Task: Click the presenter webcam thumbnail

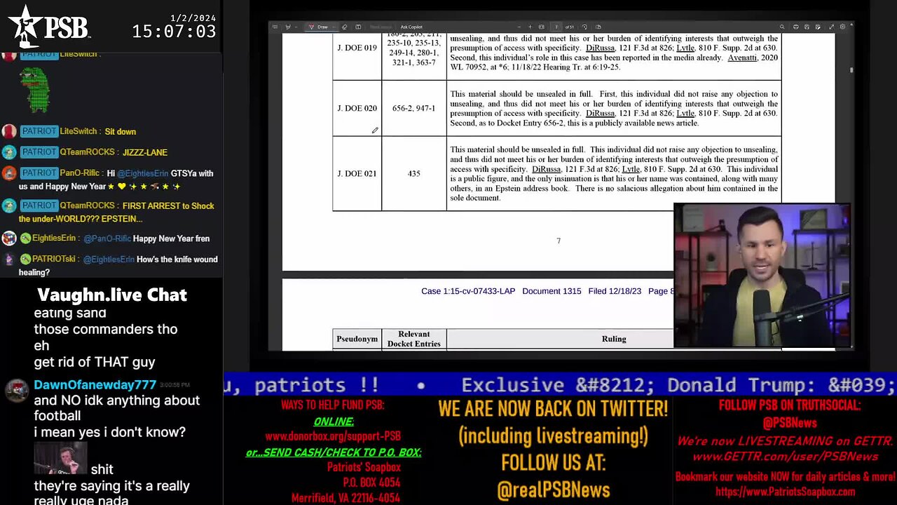Action: (762, 276)
